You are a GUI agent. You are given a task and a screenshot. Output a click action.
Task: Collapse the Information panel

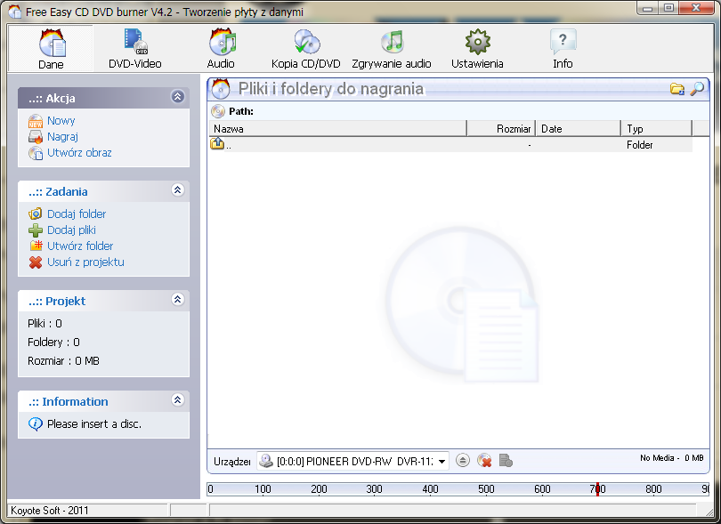click(x=178, y=400)
